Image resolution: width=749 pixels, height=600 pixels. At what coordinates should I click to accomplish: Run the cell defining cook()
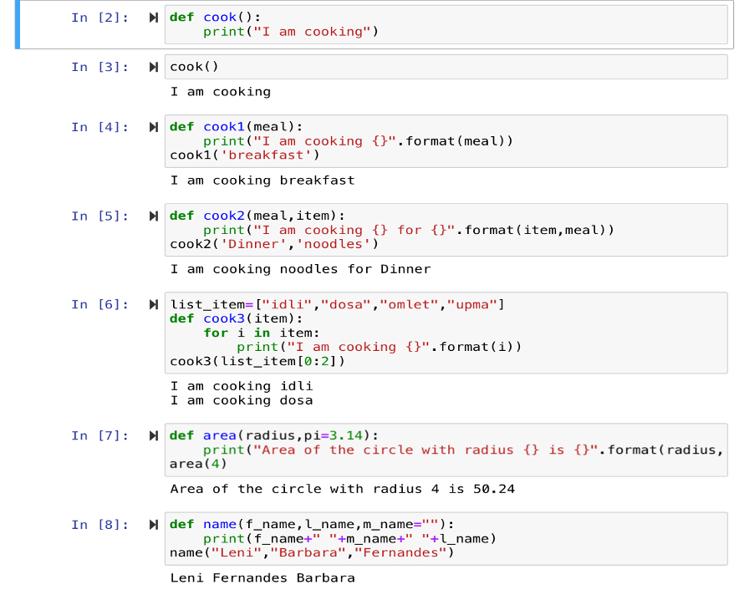click(153, 18)
